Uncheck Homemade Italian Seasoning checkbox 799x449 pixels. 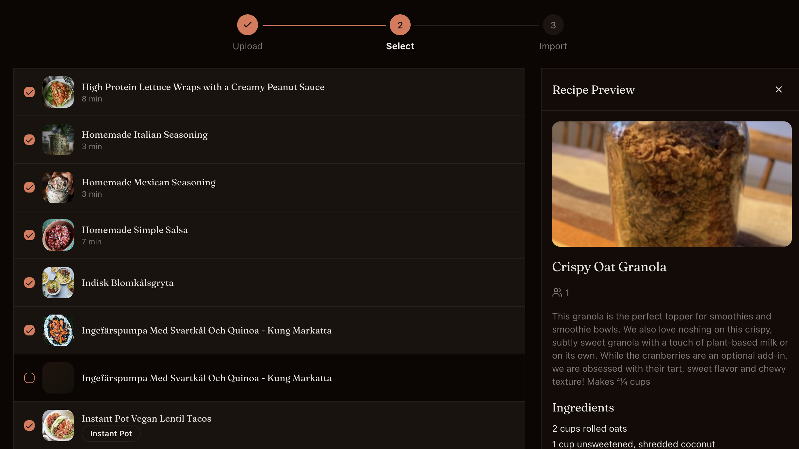[29, 140]
